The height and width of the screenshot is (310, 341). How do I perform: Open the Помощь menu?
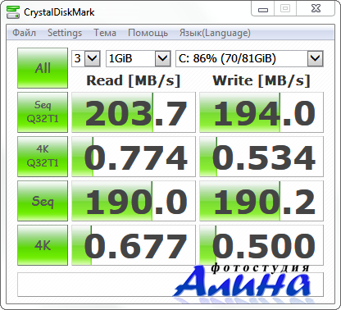(x=148, y=33)
